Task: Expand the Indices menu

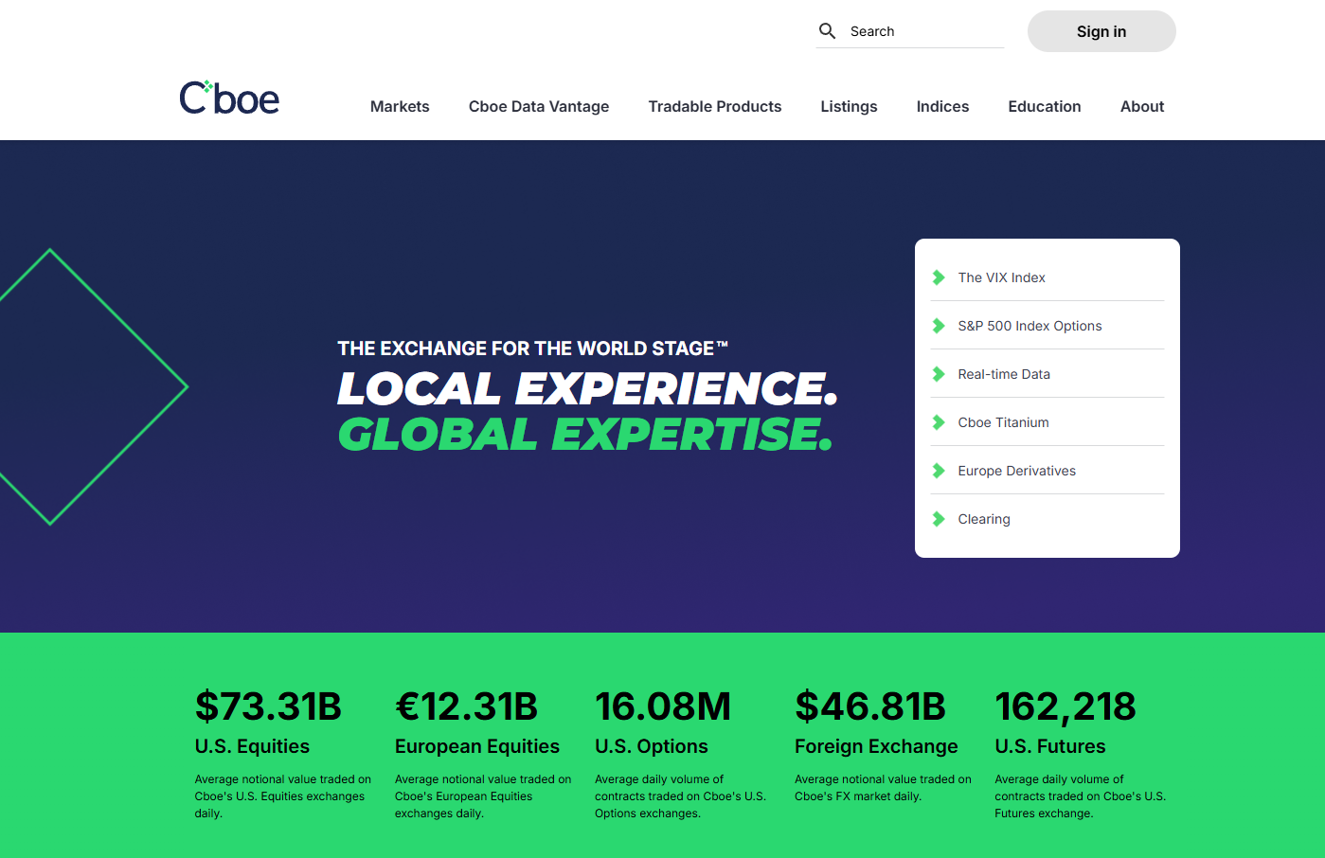Action: 942,107
